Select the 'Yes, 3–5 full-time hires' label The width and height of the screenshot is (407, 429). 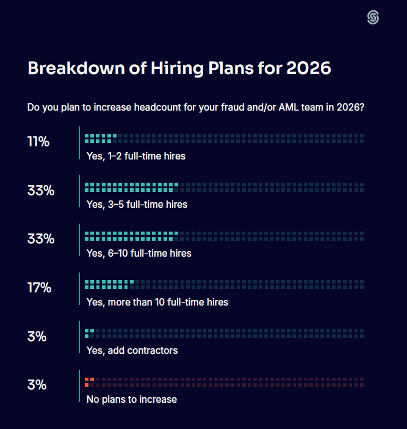[x=137, y=204]
